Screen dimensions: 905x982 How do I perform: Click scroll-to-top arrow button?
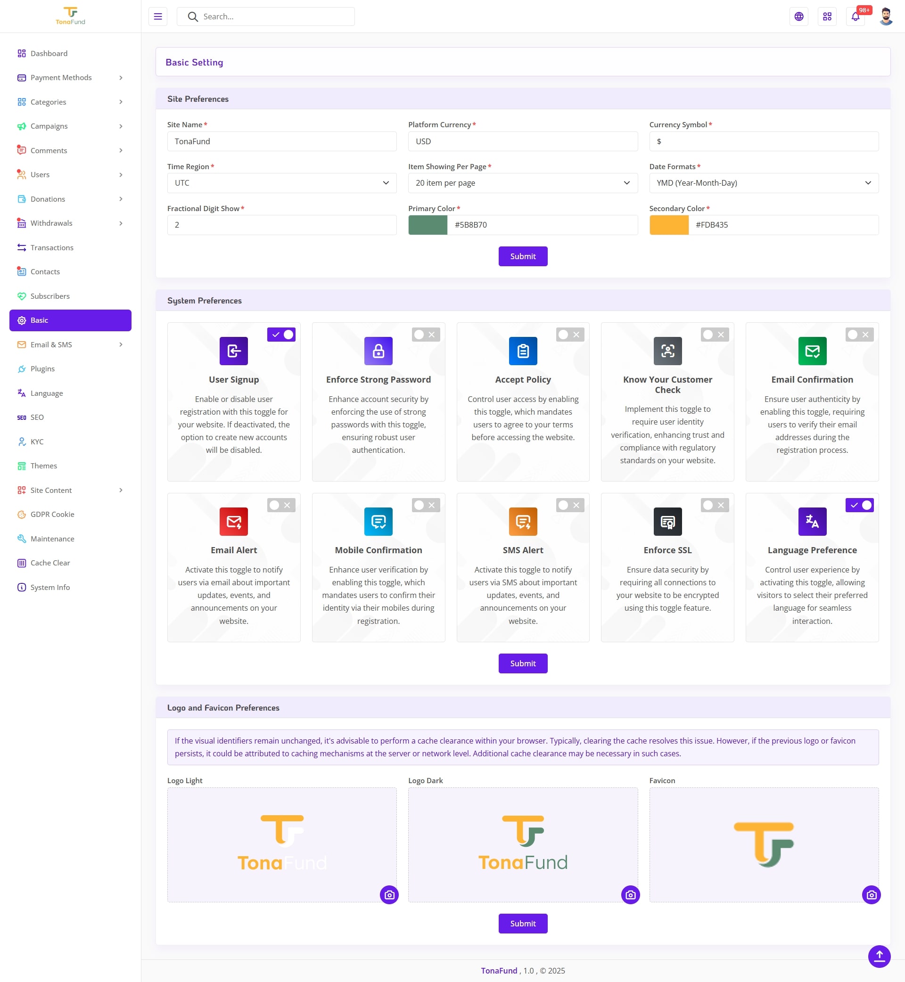(879, 956)
